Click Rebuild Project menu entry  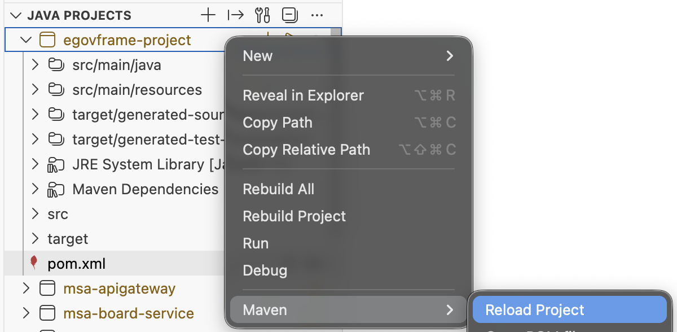(x=294, y=216)
